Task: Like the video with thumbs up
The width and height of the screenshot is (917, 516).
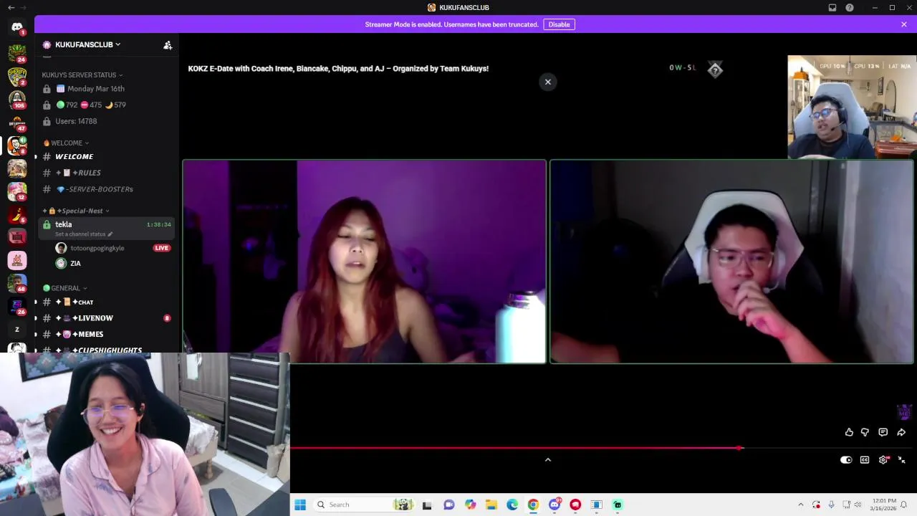Action: click(849, 432)
